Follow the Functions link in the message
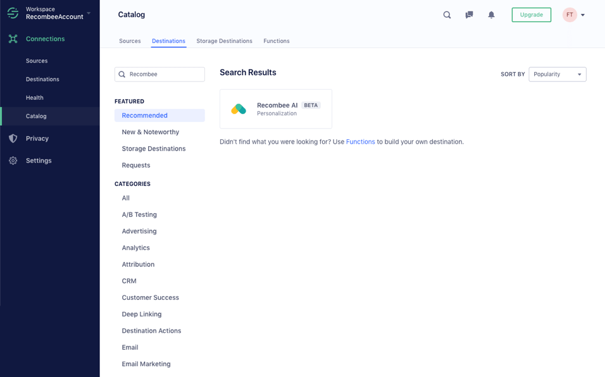The height and width of the screenshot is (377, 605). pyautogui.click(x=360, y=142)
